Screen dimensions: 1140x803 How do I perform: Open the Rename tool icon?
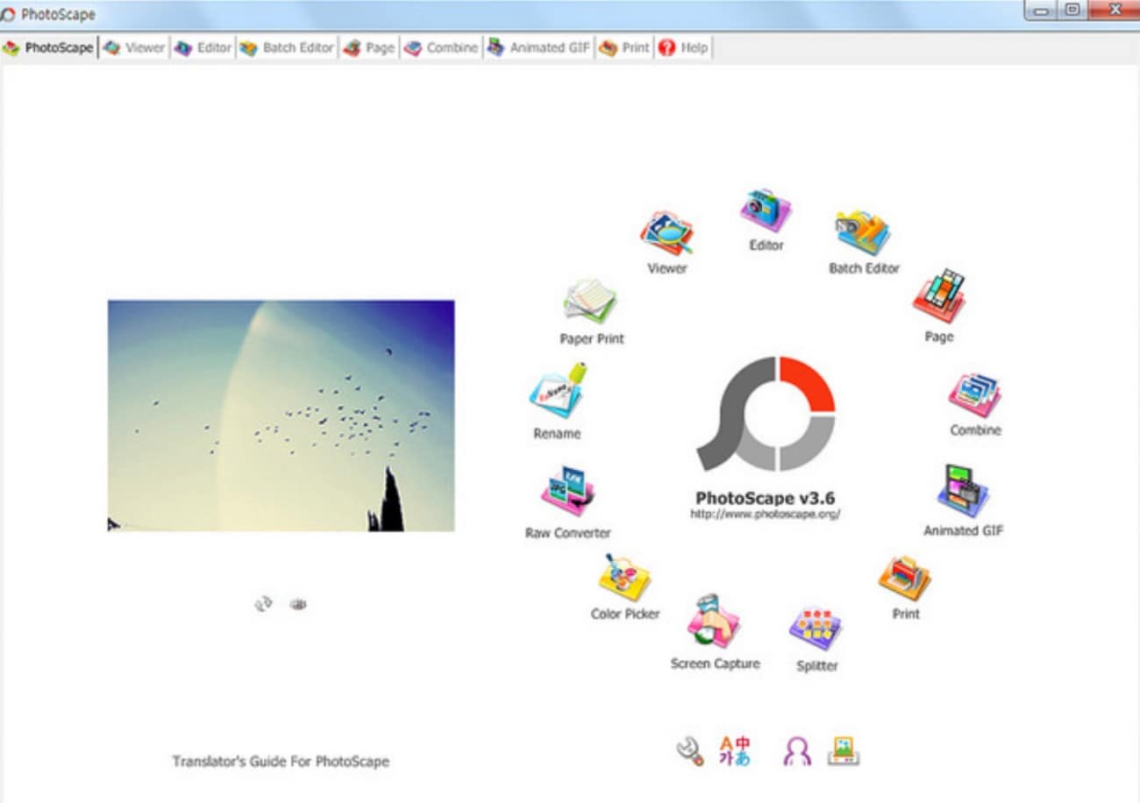556,394
